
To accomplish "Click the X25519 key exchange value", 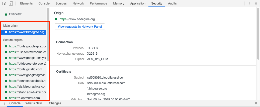I will tap(92, 54).
